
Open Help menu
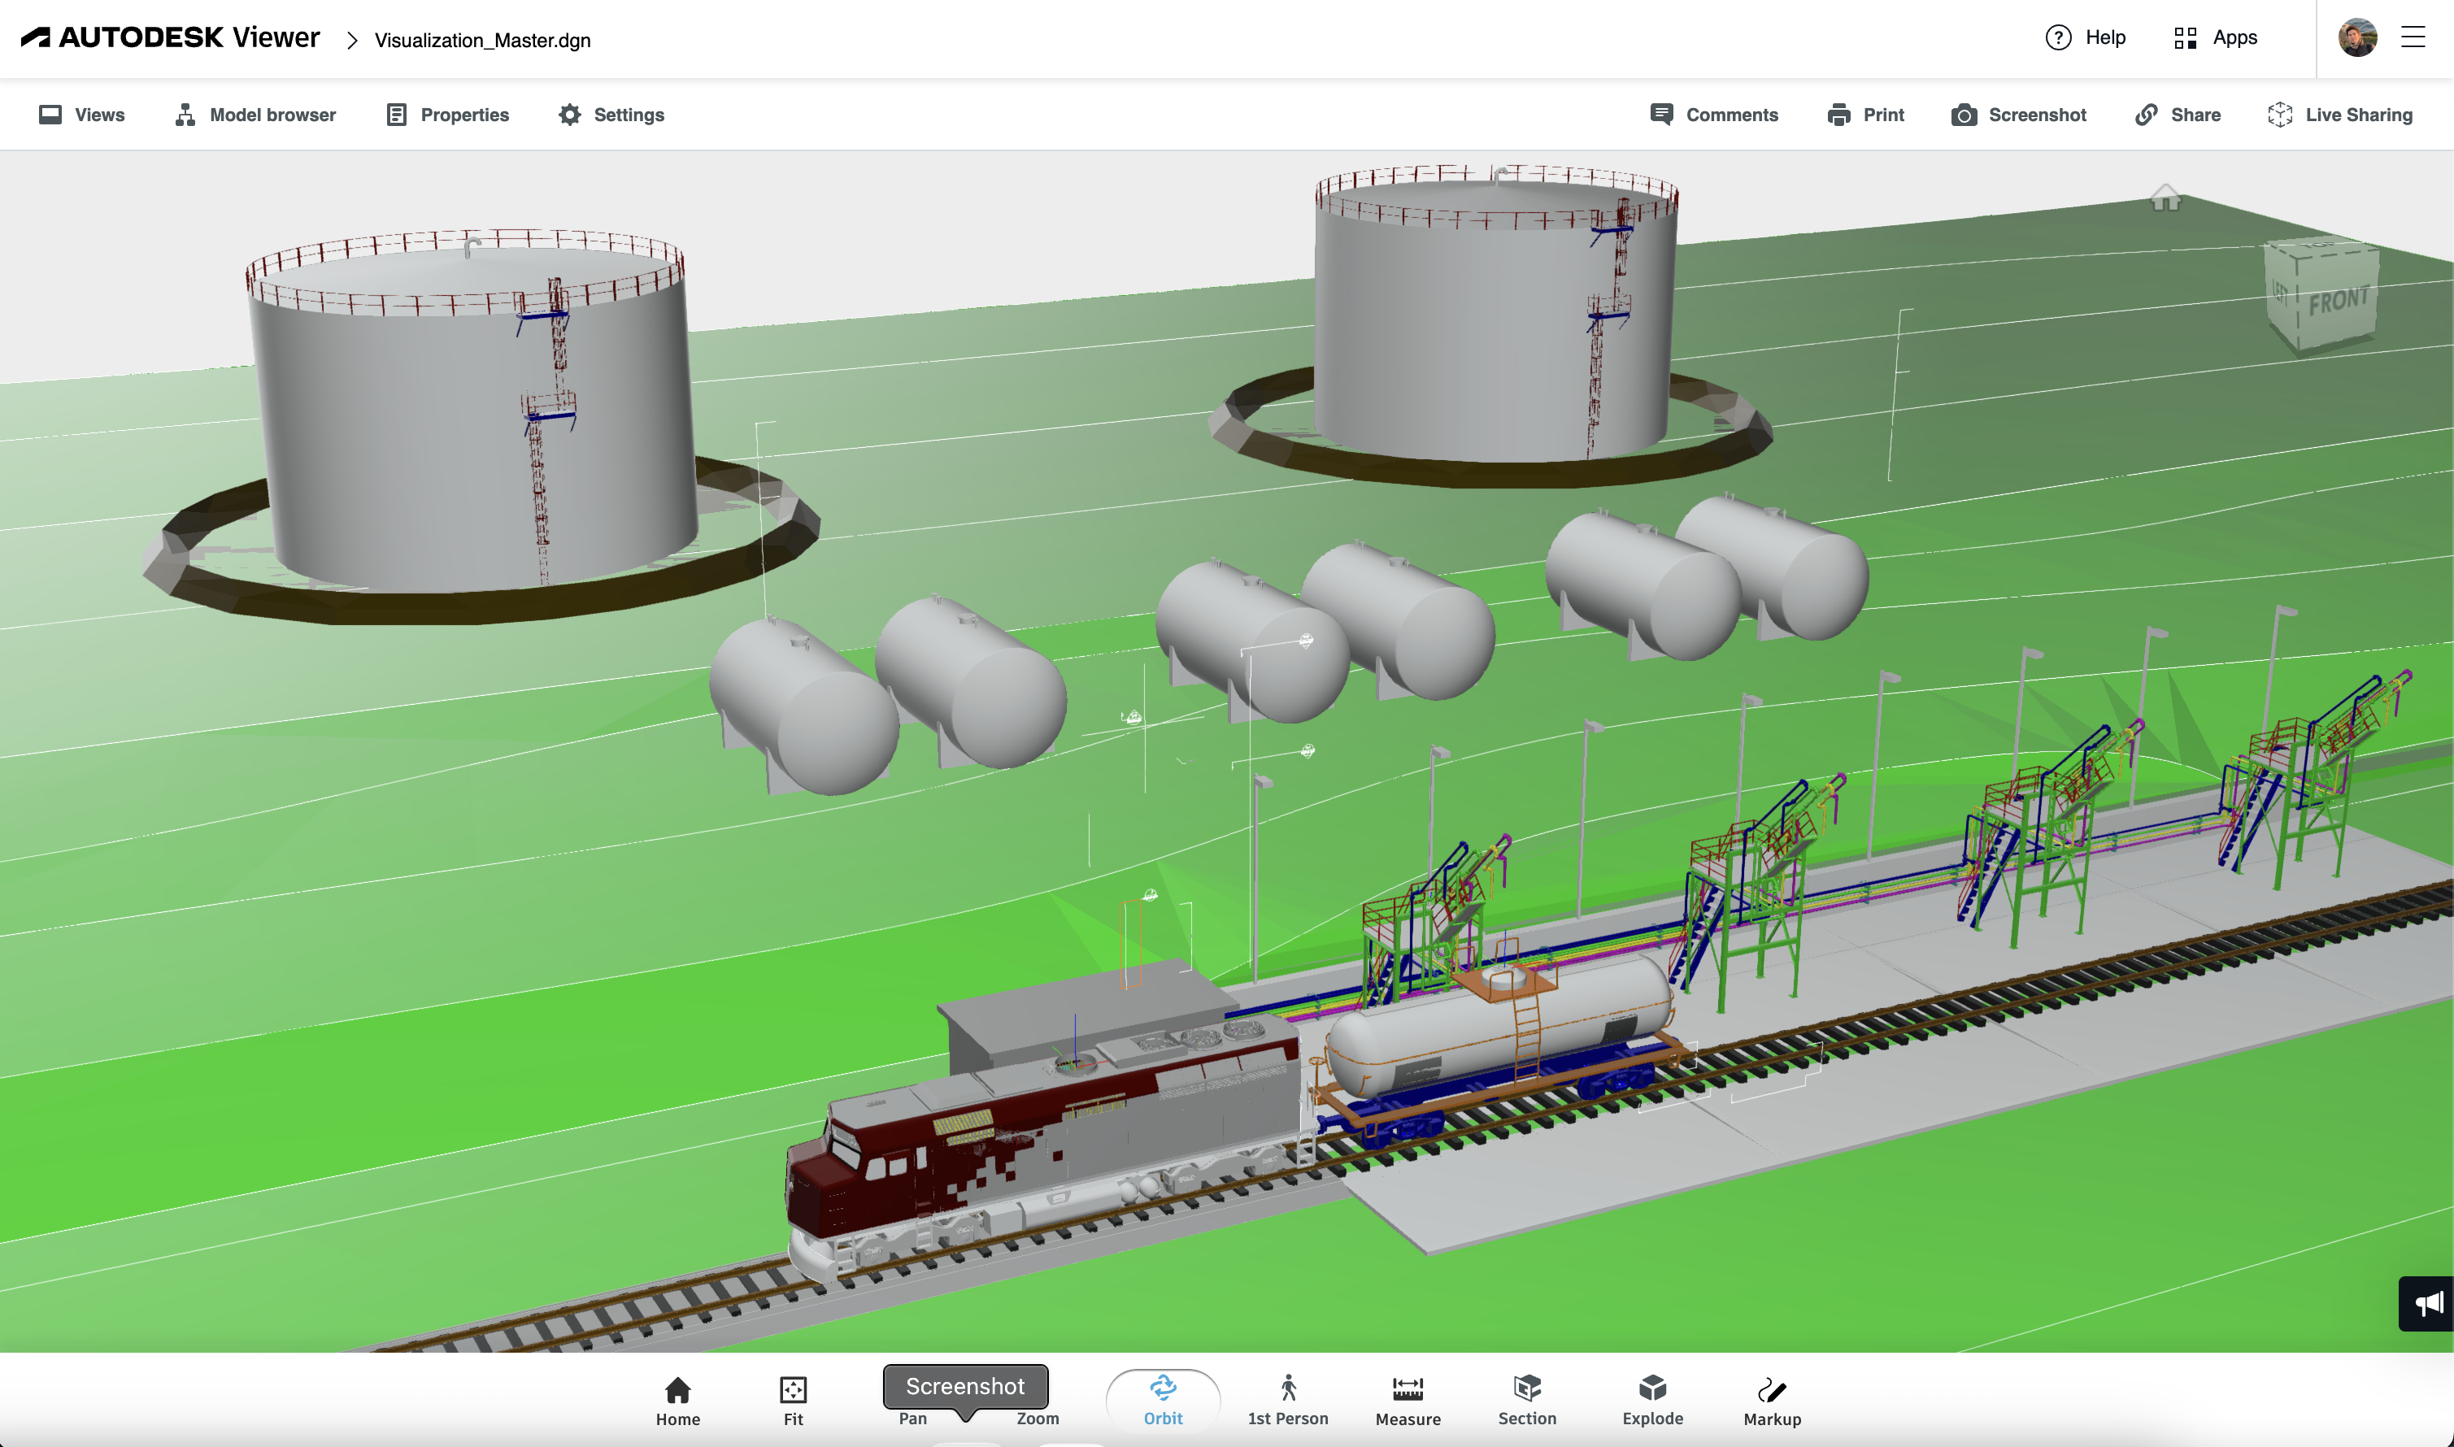[2086, 37]
